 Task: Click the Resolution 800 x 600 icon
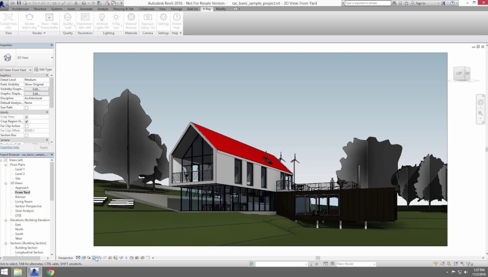85,17
